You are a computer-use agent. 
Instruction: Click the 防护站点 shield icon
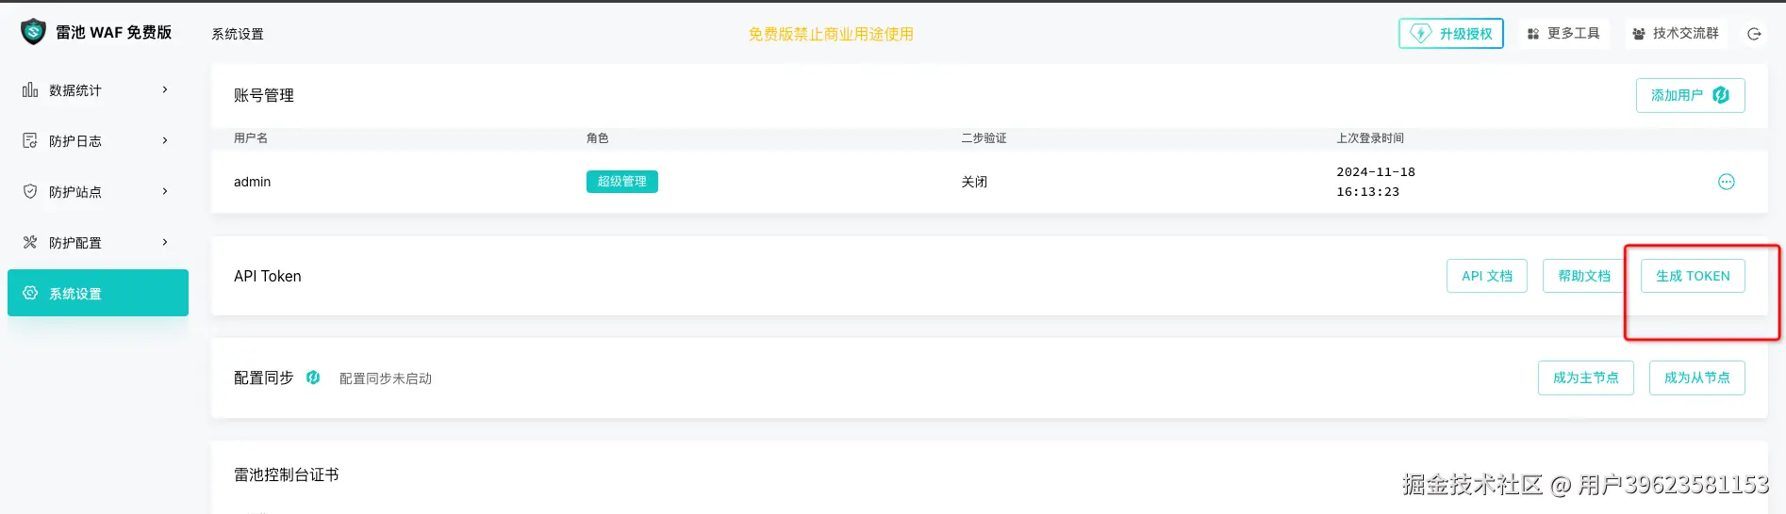coord(30,191)
